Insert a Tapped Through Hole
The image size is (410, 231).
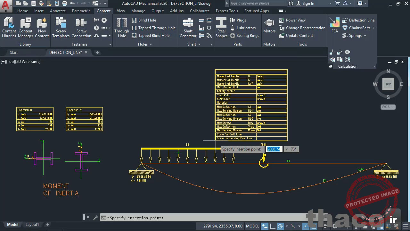click(153, 28)
